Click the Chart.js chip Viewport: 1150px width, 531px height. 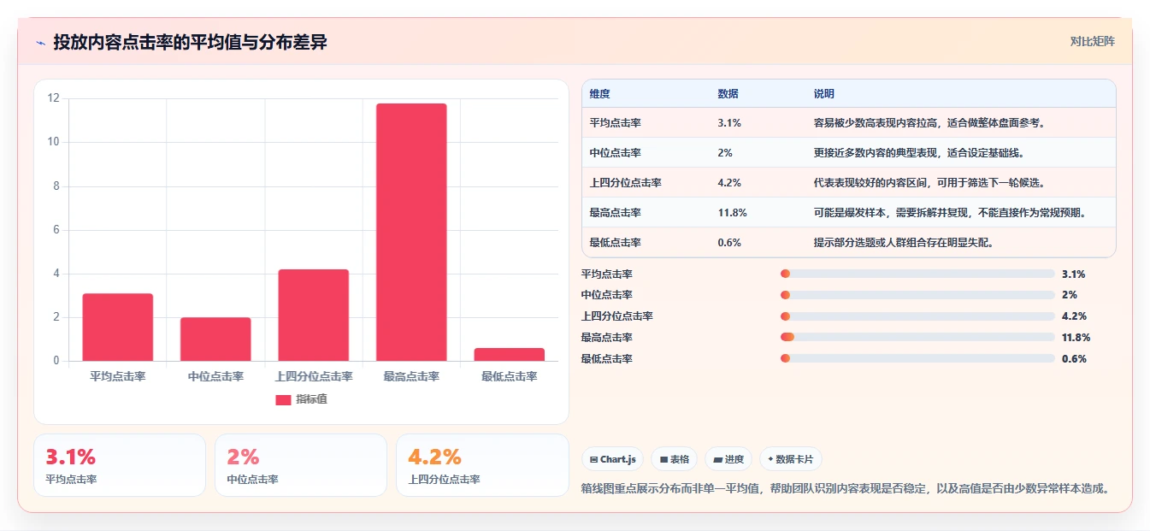pyautogui.click(x=613, y=459)
